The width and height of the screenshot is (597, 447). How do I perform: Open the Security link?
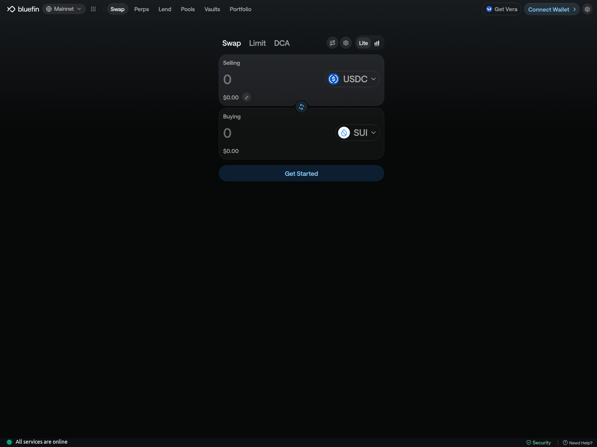click(x=538, y=443)
